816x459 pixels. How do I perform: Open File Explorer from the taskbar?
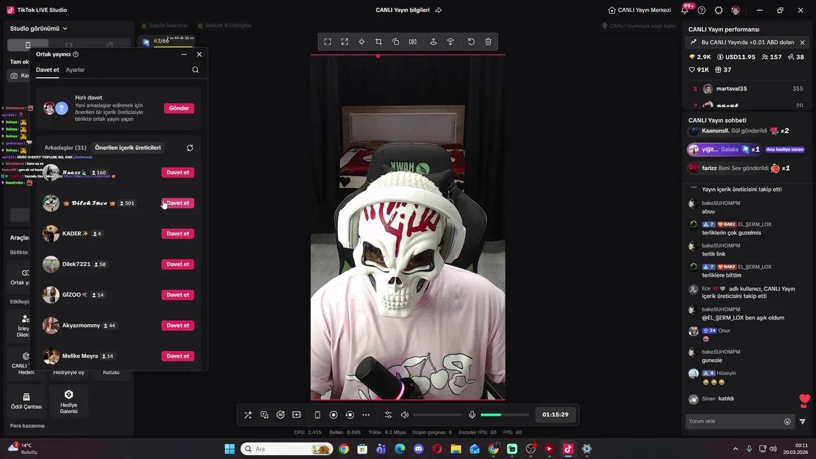(x=456, y=449)
